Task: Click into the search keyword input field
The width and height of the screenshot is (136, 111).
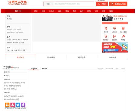Action: (x=75, y=4)
